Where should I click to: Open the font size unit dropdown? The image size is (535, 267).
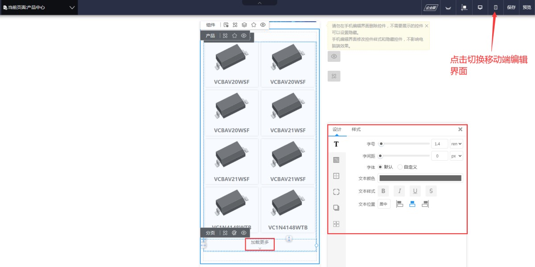pos(457,144)
